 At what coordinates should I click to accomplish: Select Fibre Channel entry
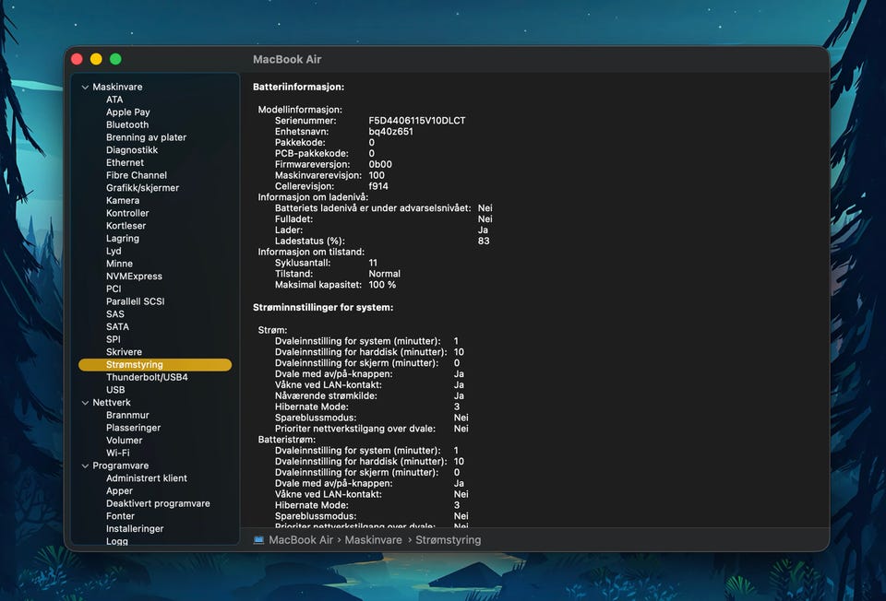point(137,175)
